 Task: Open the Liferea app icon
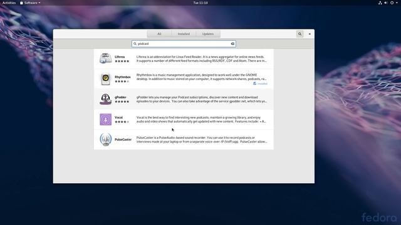pos(105,58)
